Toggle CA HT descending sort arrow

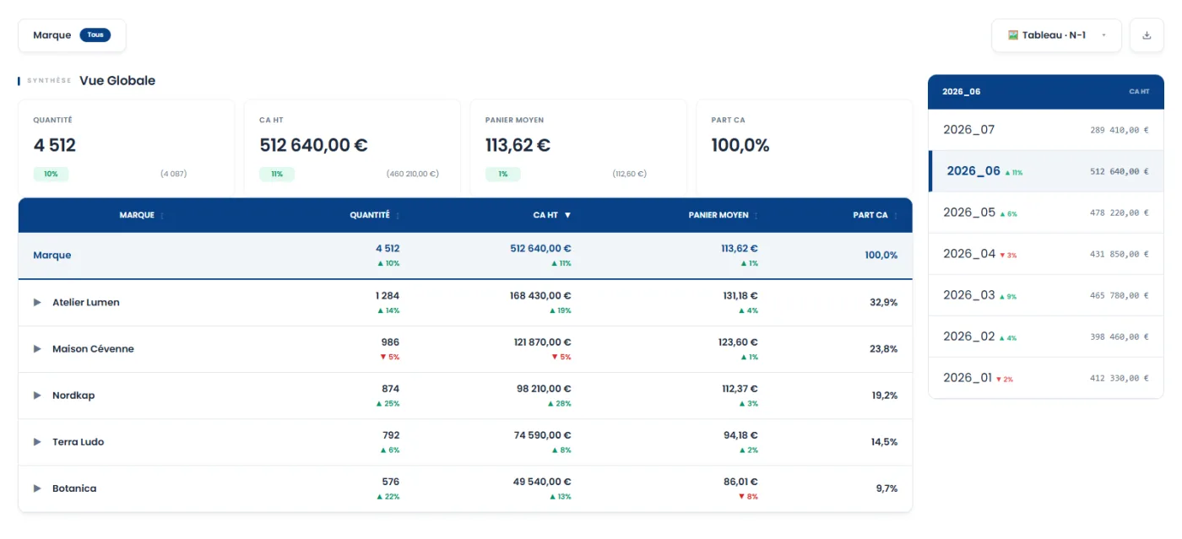tap(567, 215)
